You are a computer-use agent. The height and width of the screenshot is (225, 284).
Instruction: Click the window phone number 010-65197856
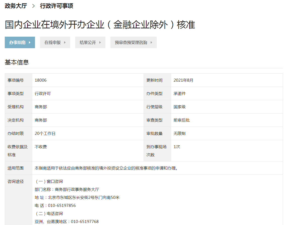click(62, 206)
